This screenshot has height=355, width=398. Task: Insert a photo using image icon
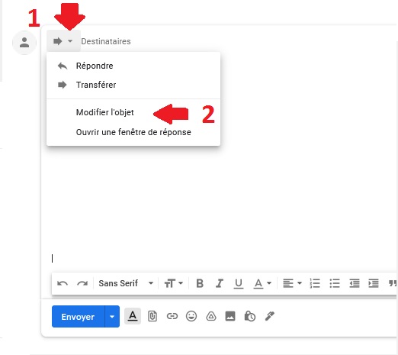click(230, 316)
